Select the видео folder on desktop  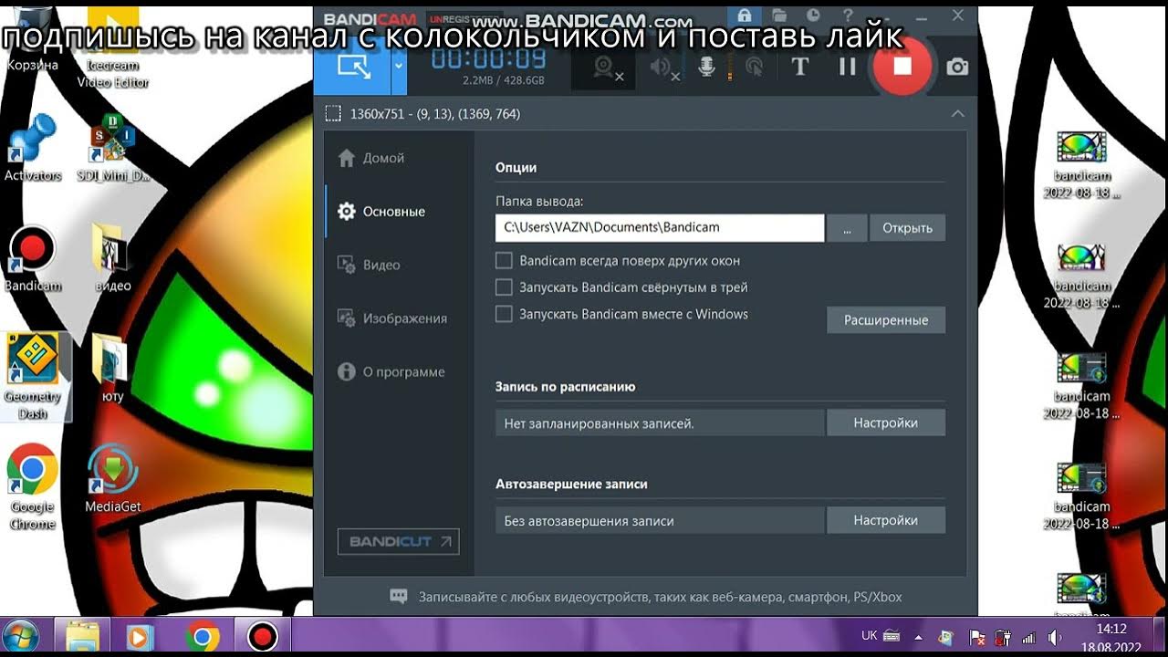pos(112,259)
